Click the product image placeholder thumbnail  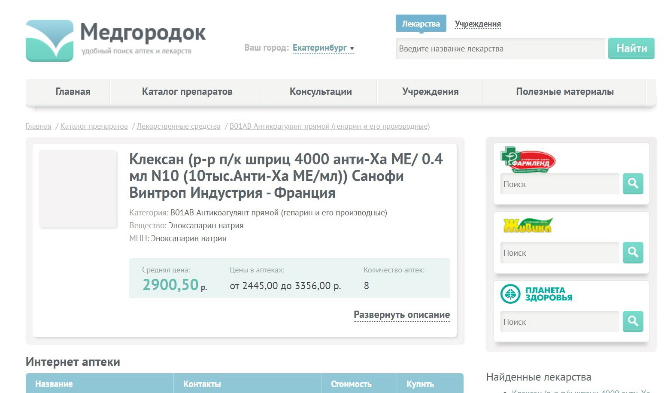pyautogui.click(x=78, y=189)
